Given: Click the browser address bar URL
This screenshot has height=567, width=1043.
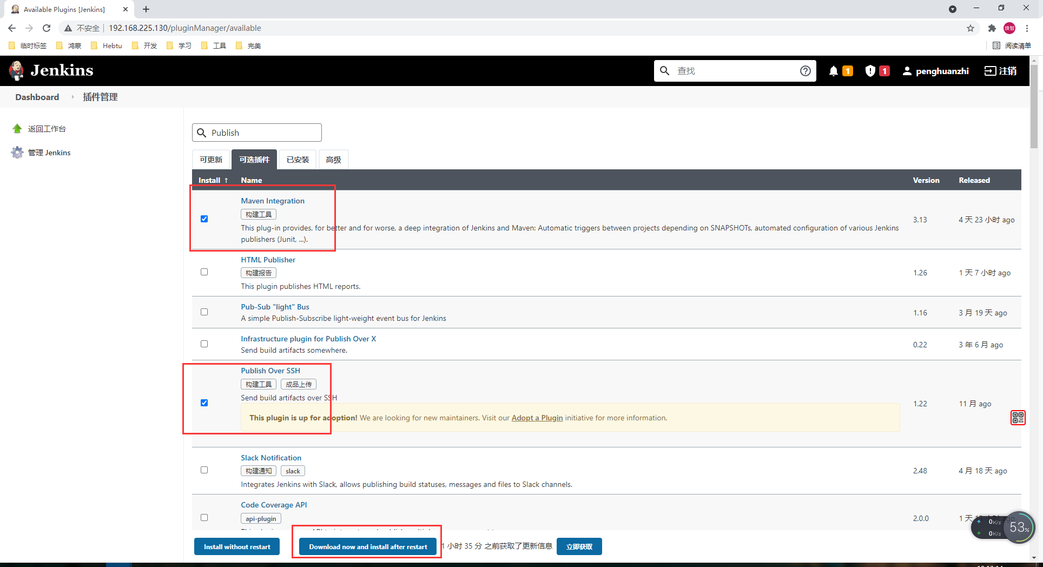Looking at the screenshot, I should click(185, 28).
